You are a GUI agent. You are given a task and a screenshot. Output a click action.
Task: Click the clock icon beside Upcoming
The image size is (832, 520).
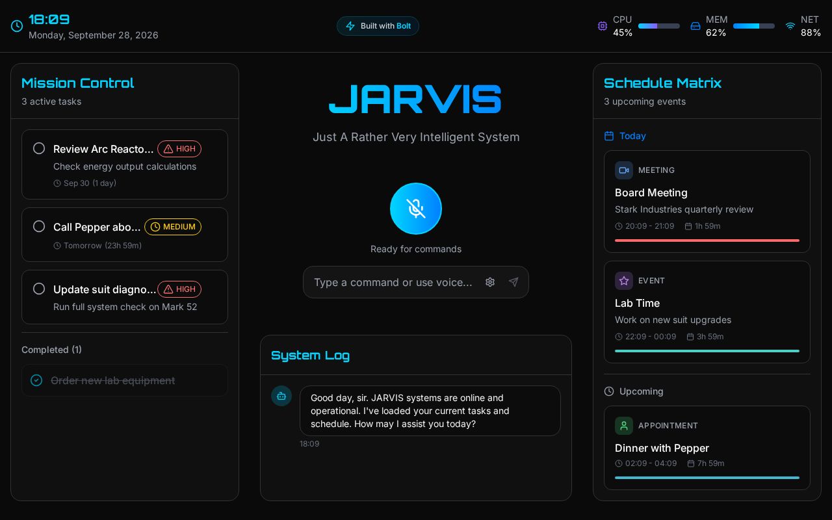[x=609, y=391]
